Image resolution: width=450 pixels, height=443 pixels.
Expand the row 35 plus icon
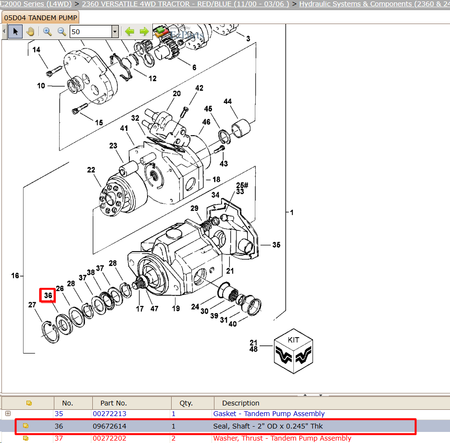click(8, 414)
